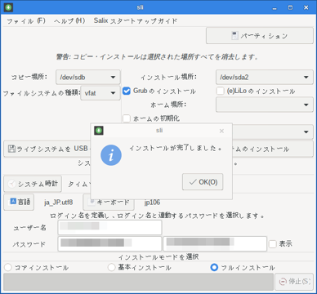Click the partition icon on パーティション button
Image resolution: width=317 pixels, height=294 pixels.
[x=234, y=36]
